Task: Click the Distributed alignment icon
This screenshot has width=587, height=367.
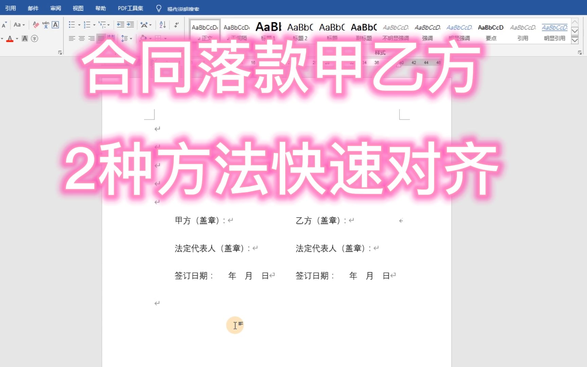Action: [x=111, y=37]
